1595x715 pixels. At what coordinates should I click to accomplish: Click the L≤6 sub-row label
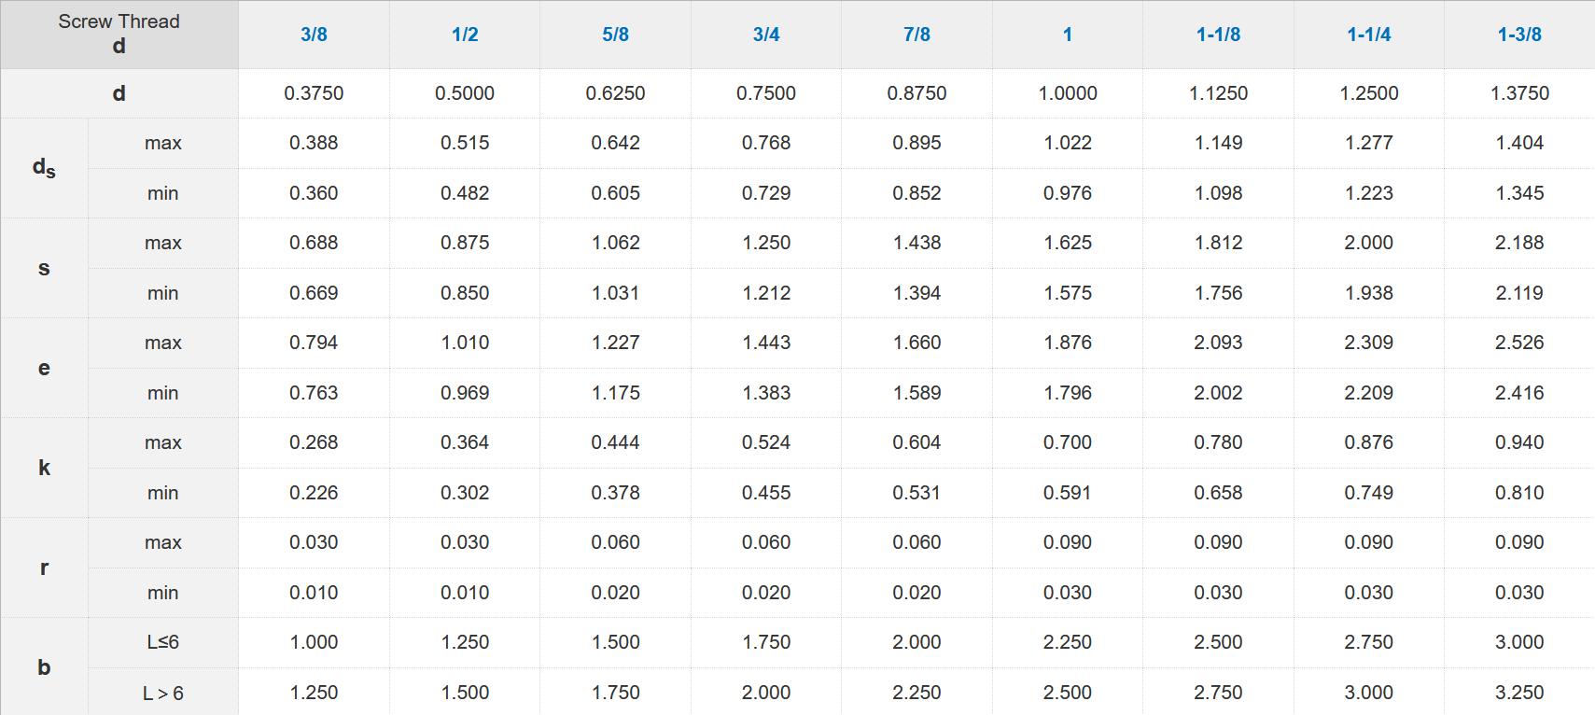[x=162, y=642]
